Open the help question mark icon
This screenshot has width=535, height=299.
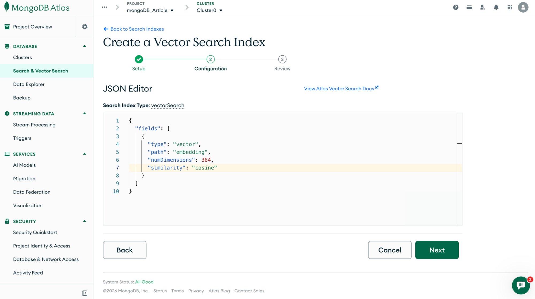click(x=456, y=7)
